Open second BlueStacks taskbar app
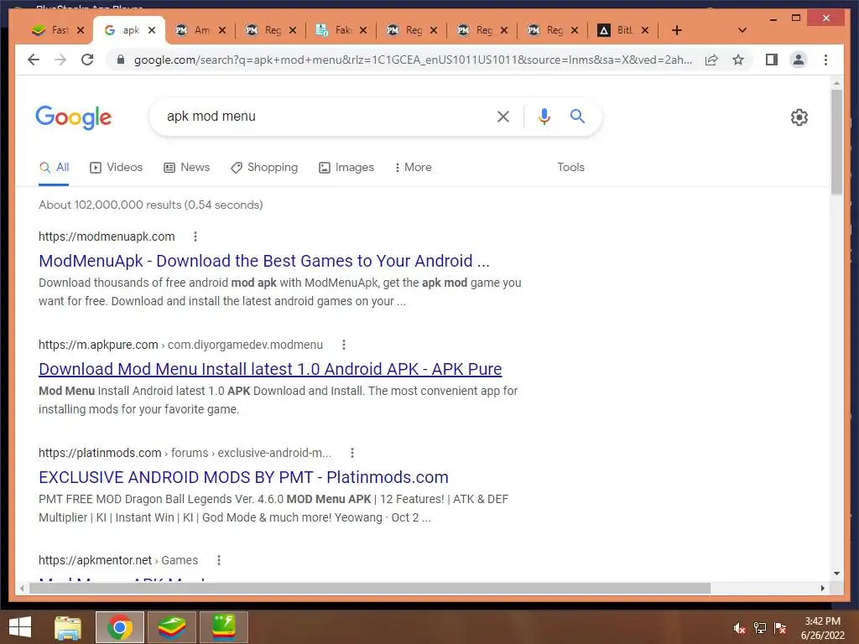 223,627
